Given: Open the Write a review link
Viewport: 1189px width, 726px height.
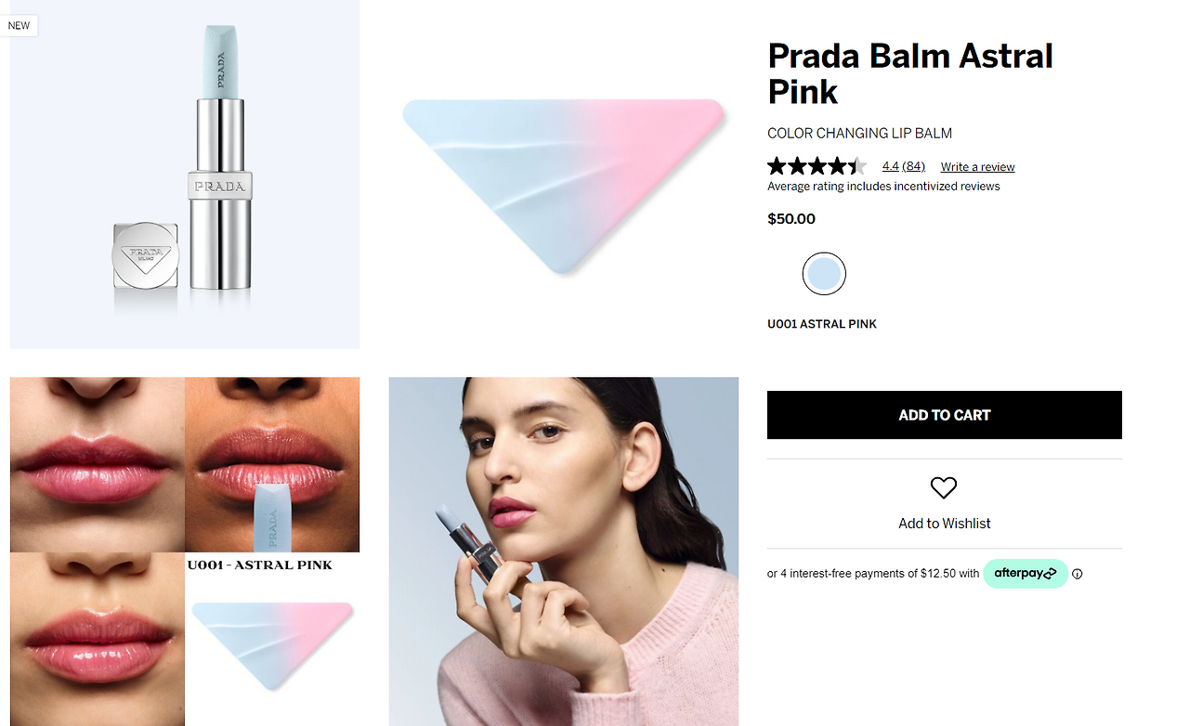Looking at the screenshot, I should [x=977, y=167].
